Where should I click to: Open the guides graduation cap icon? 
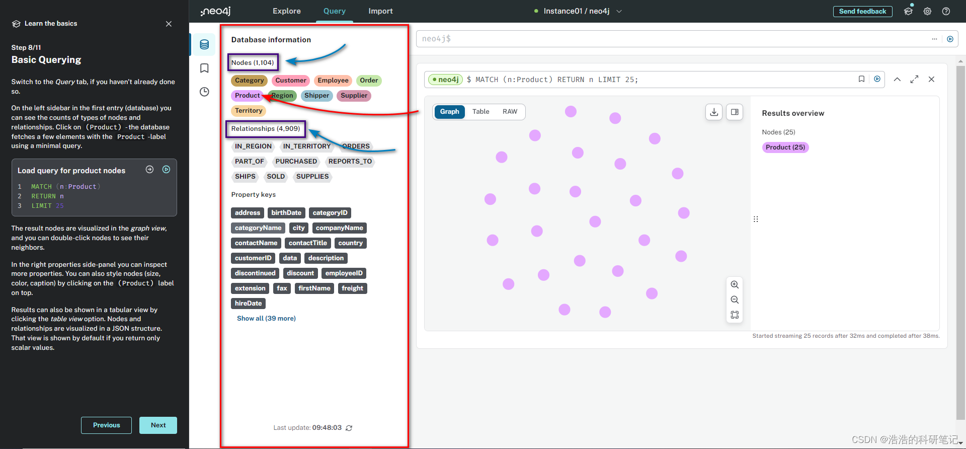click(x=908, y=11)
